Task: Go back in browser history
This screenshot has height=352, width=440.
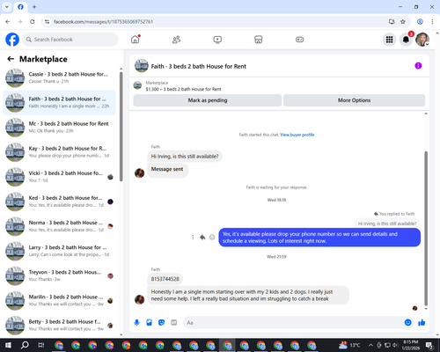Action: coord(8,22)
